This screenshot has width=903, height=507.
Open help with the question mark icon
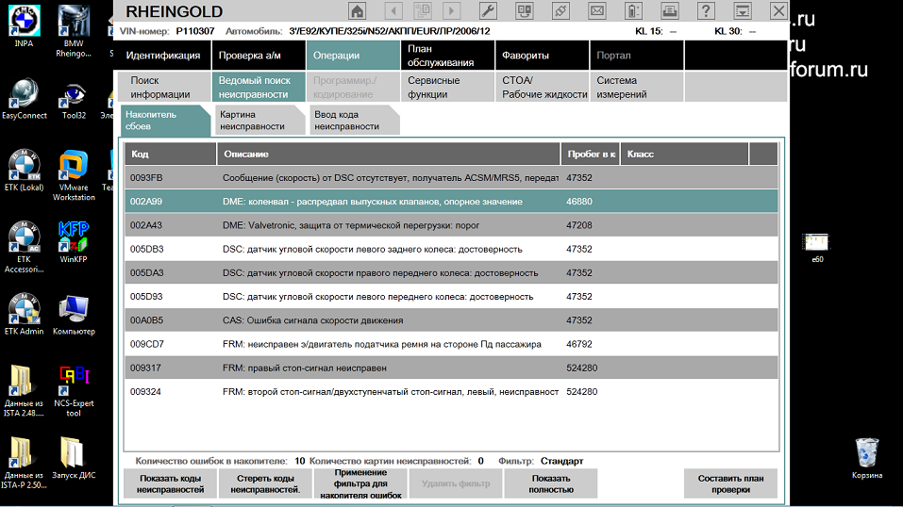pyautogui.click(x=705, y=11)
